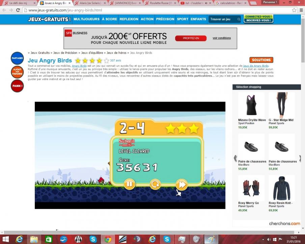
Task: Click the orange Solutions button
Action: pyautogui.click(x=261, y=60)
